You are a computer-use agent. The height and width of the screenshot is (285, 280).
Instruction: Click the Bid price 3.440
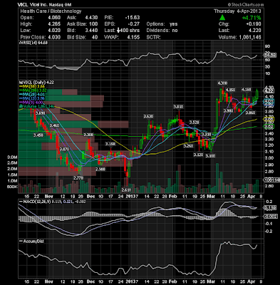pyautogui.click(x=91, y=31)
